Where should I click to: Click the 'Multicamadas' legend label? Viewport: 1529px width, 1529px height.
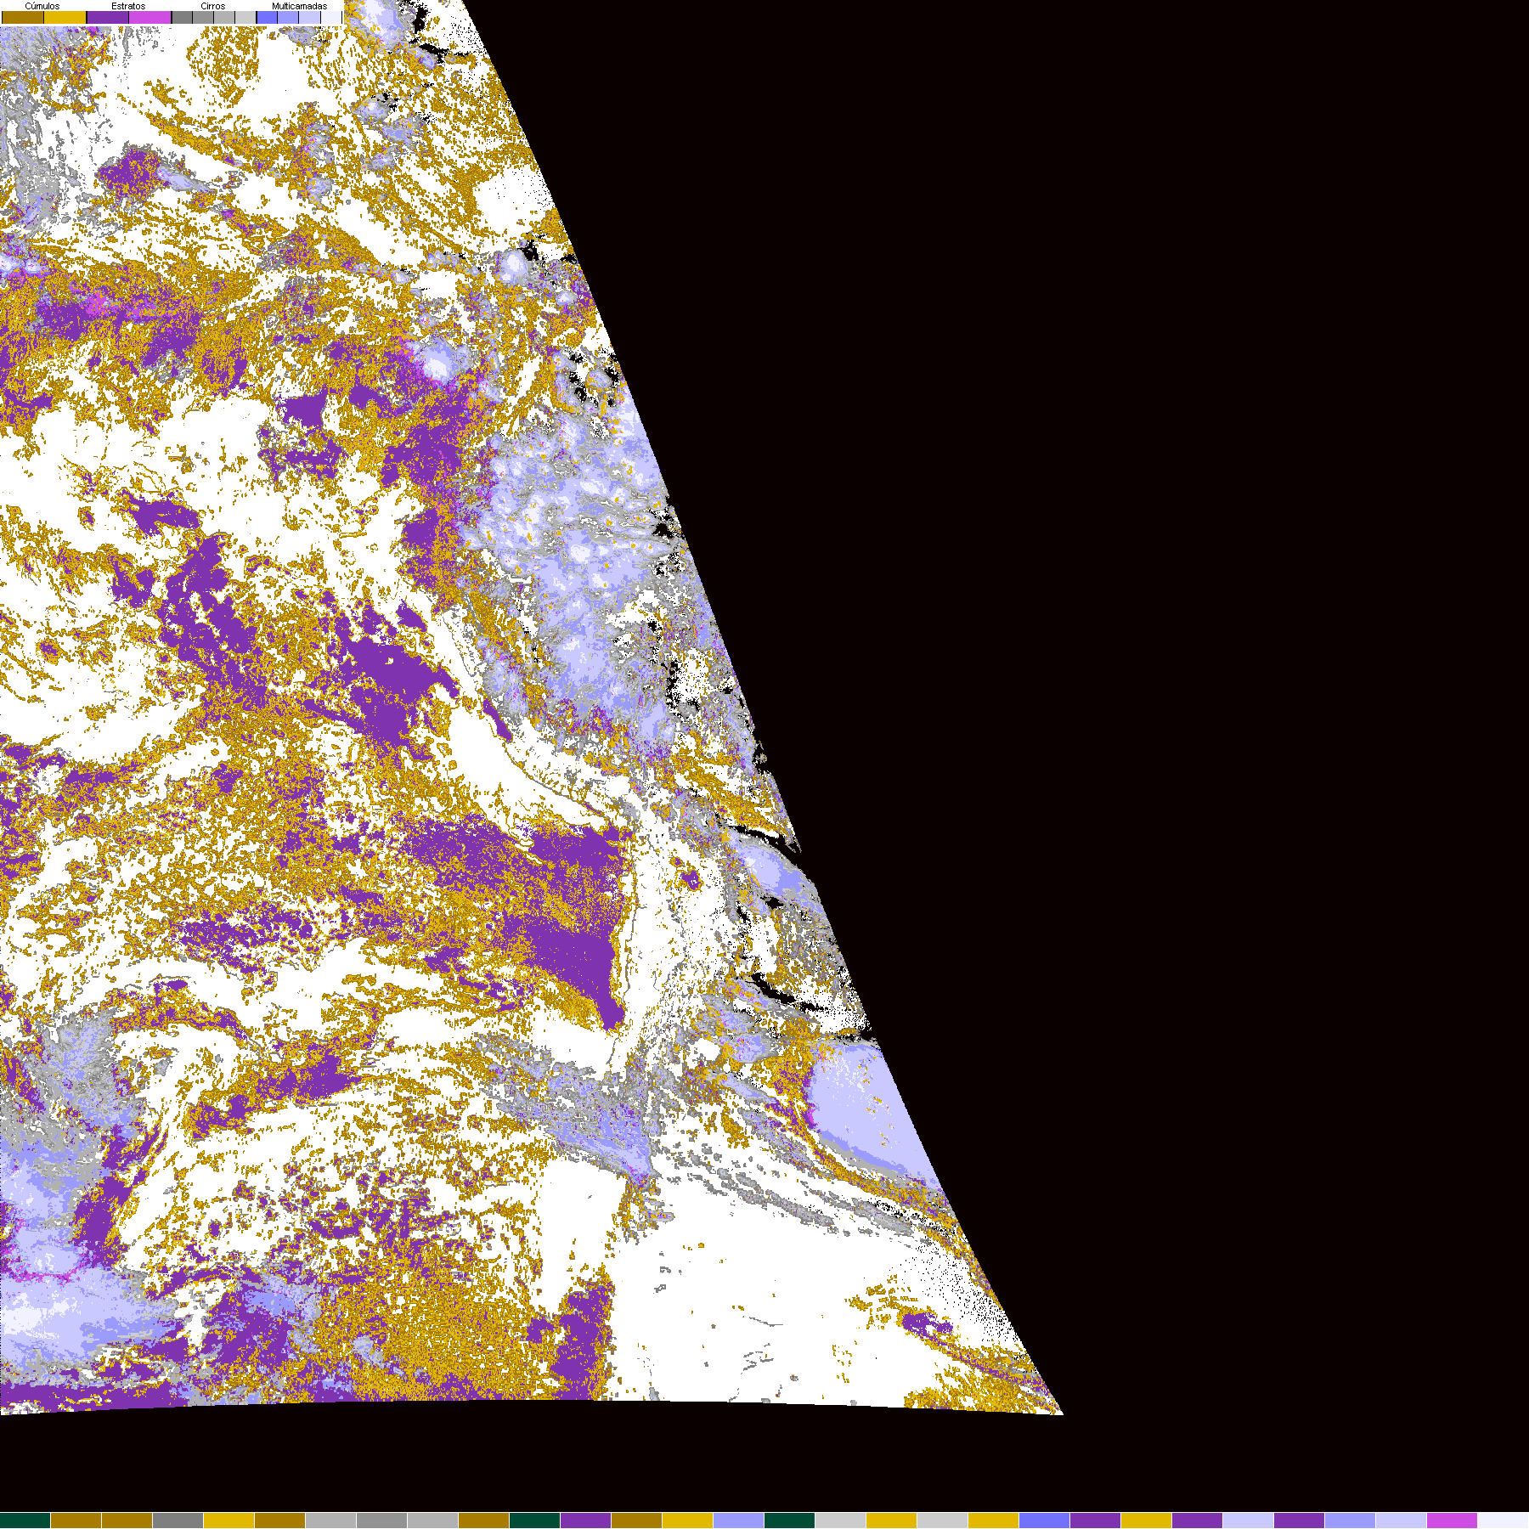pos(300,6)
